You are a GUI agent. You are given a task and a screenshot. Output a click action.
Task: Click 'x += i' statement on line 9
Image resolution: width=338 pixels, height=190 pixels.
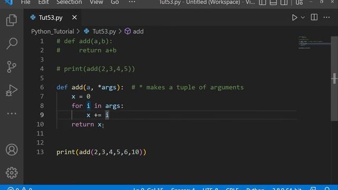coord(98,115)
